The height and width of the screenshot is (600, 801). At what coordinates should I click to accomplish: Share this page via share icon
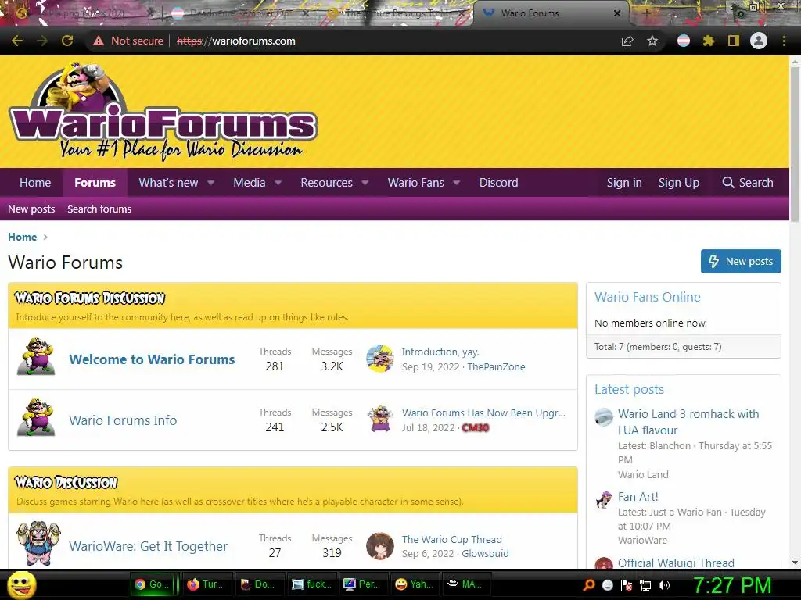627,41
